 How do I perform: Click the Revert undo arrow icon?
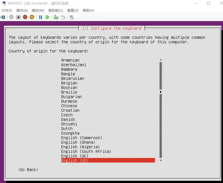[63, 17]
